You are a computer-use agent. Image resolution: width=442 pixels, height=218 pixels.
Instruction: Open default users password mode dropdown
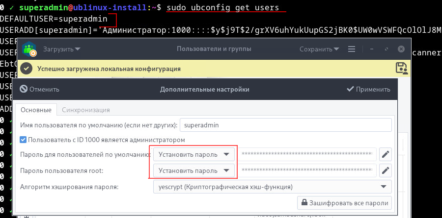tap(194, 155)
